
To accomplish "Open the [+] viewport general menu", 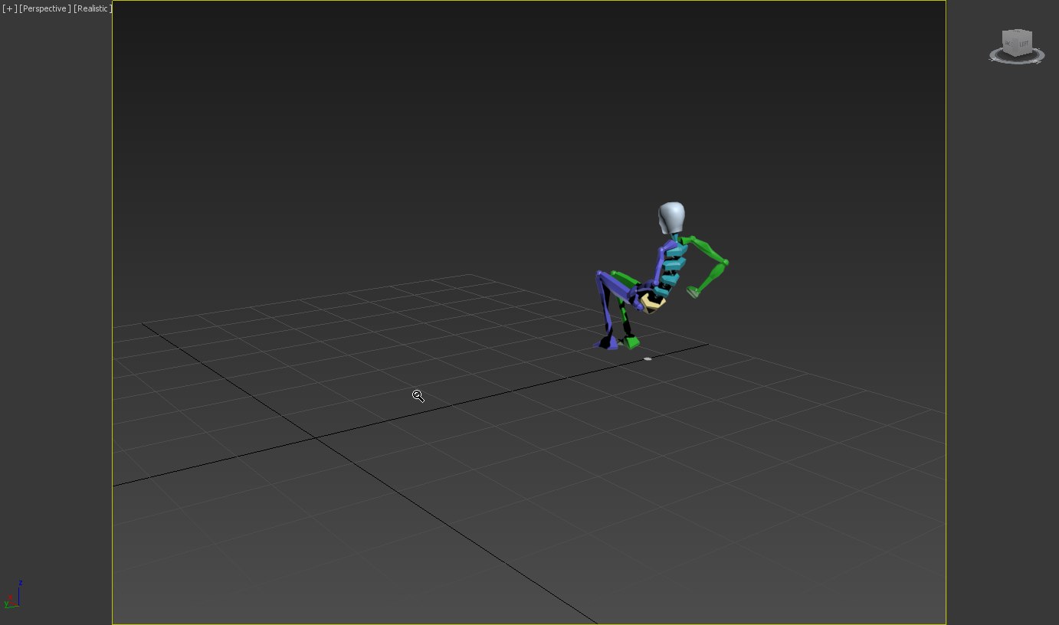I will click(x=9, y=8).
